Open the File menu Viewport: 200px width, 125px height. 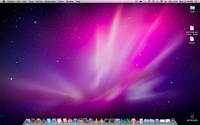(x=19, y=2)
